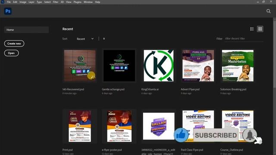Open the Filter menu
The image size is (276, 155).
pyautogui.click(x=56, y=2)
